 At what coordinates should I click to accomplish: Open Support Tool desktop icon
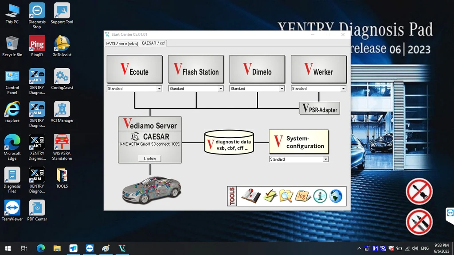point(62,14)
